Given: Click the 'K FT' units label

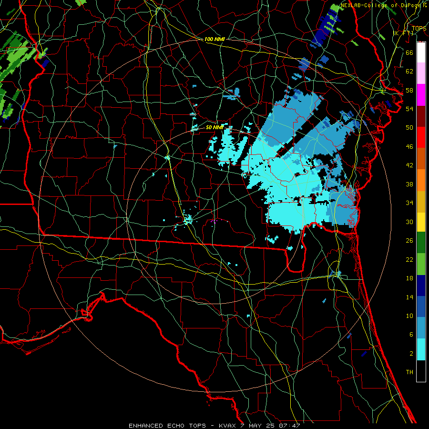Looking at the screenshot, I should [403, 33].
